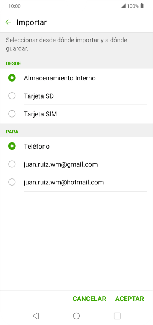Viewport: 153px width, 325px height.
Task: Tap the signal strength icon
Action: coord(123,6)
